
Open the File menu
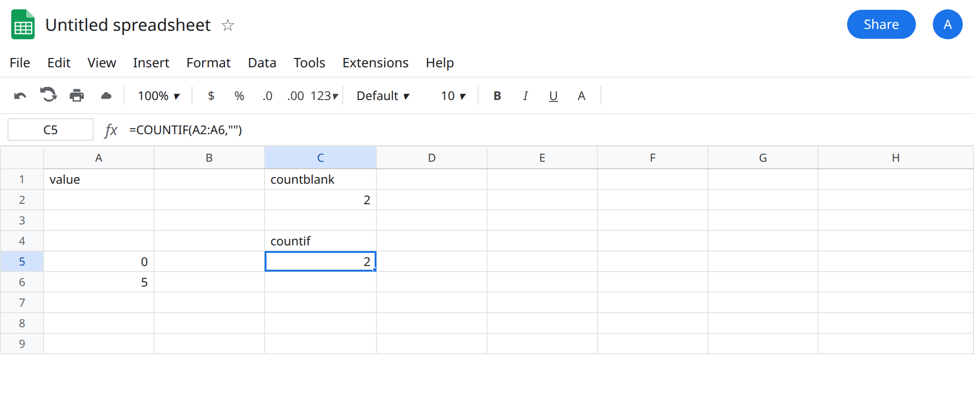[x=20, y=63]
